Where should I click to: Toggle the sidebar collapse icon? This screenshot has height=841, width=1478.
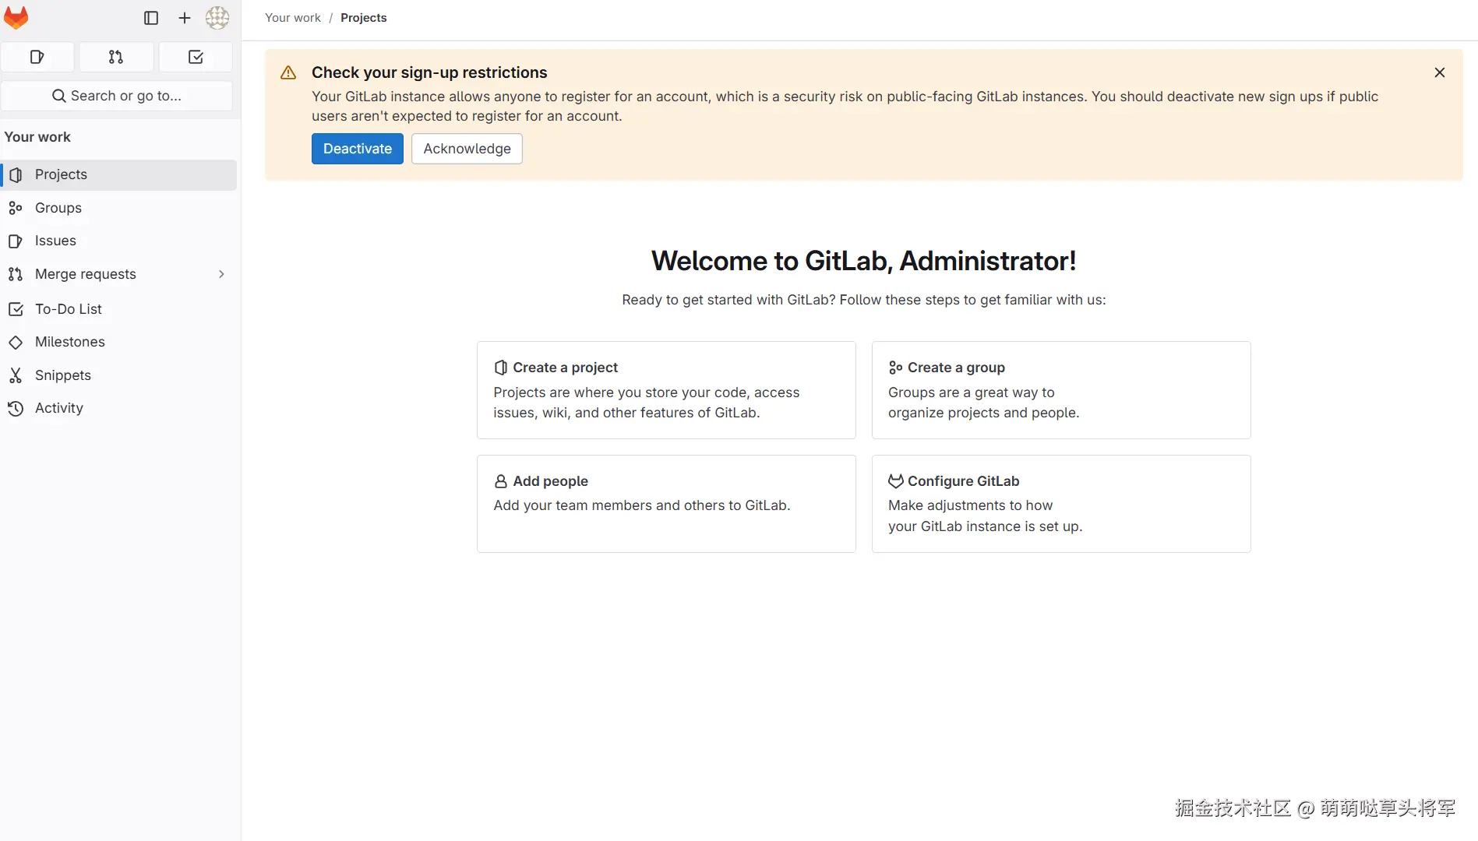(151, 18)
